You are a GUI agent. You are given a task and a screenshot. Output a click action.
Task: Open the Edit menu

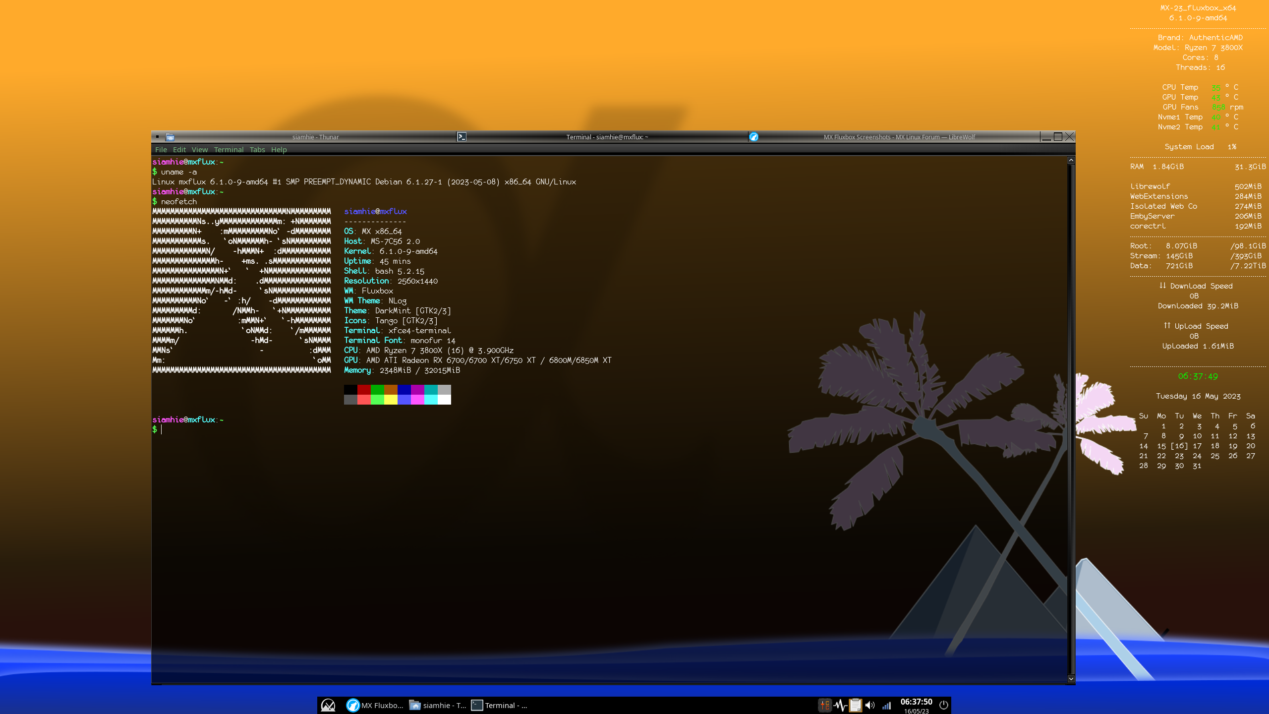[x=179, y=149]
